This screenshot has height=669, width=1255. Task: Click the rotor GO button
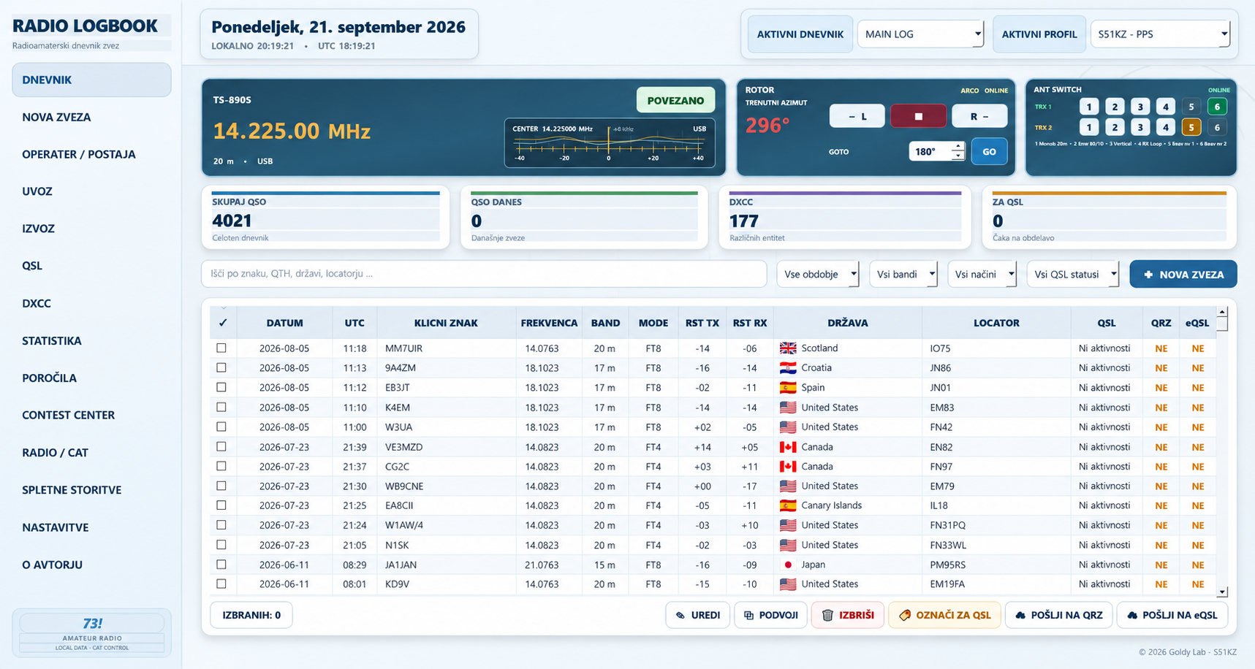tap(989, 152)
